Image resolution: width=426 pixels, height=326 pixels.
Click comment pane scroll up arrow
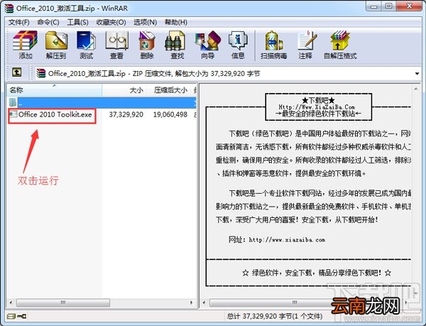[x=415, y=89]
